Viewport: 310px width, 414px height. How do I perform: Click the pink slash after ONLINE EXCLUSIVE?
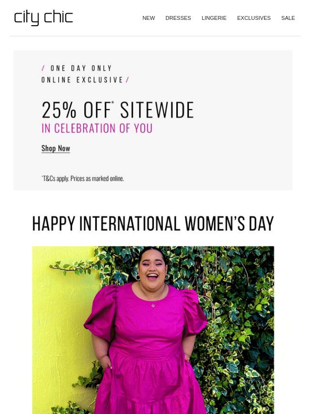tap(128, 80)
